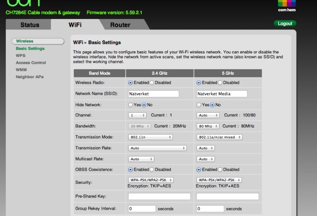
Task: Open the 5 GHz Bandwidth 80 Mhz dropdown
Action: [208, 126]
